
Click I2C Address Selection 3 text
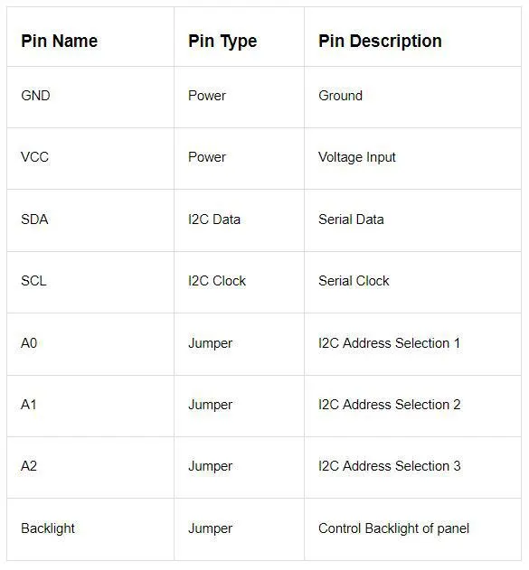[390, 466]
